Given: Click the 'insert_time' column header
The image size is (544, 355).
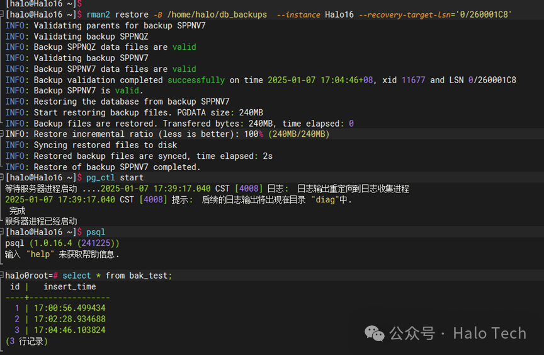Looking at the screenshot, I should (x=70, y=286).
